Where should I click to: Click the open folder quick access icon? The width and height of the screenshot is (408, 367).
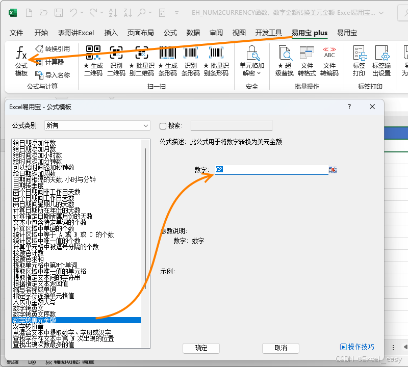(43, 12)
